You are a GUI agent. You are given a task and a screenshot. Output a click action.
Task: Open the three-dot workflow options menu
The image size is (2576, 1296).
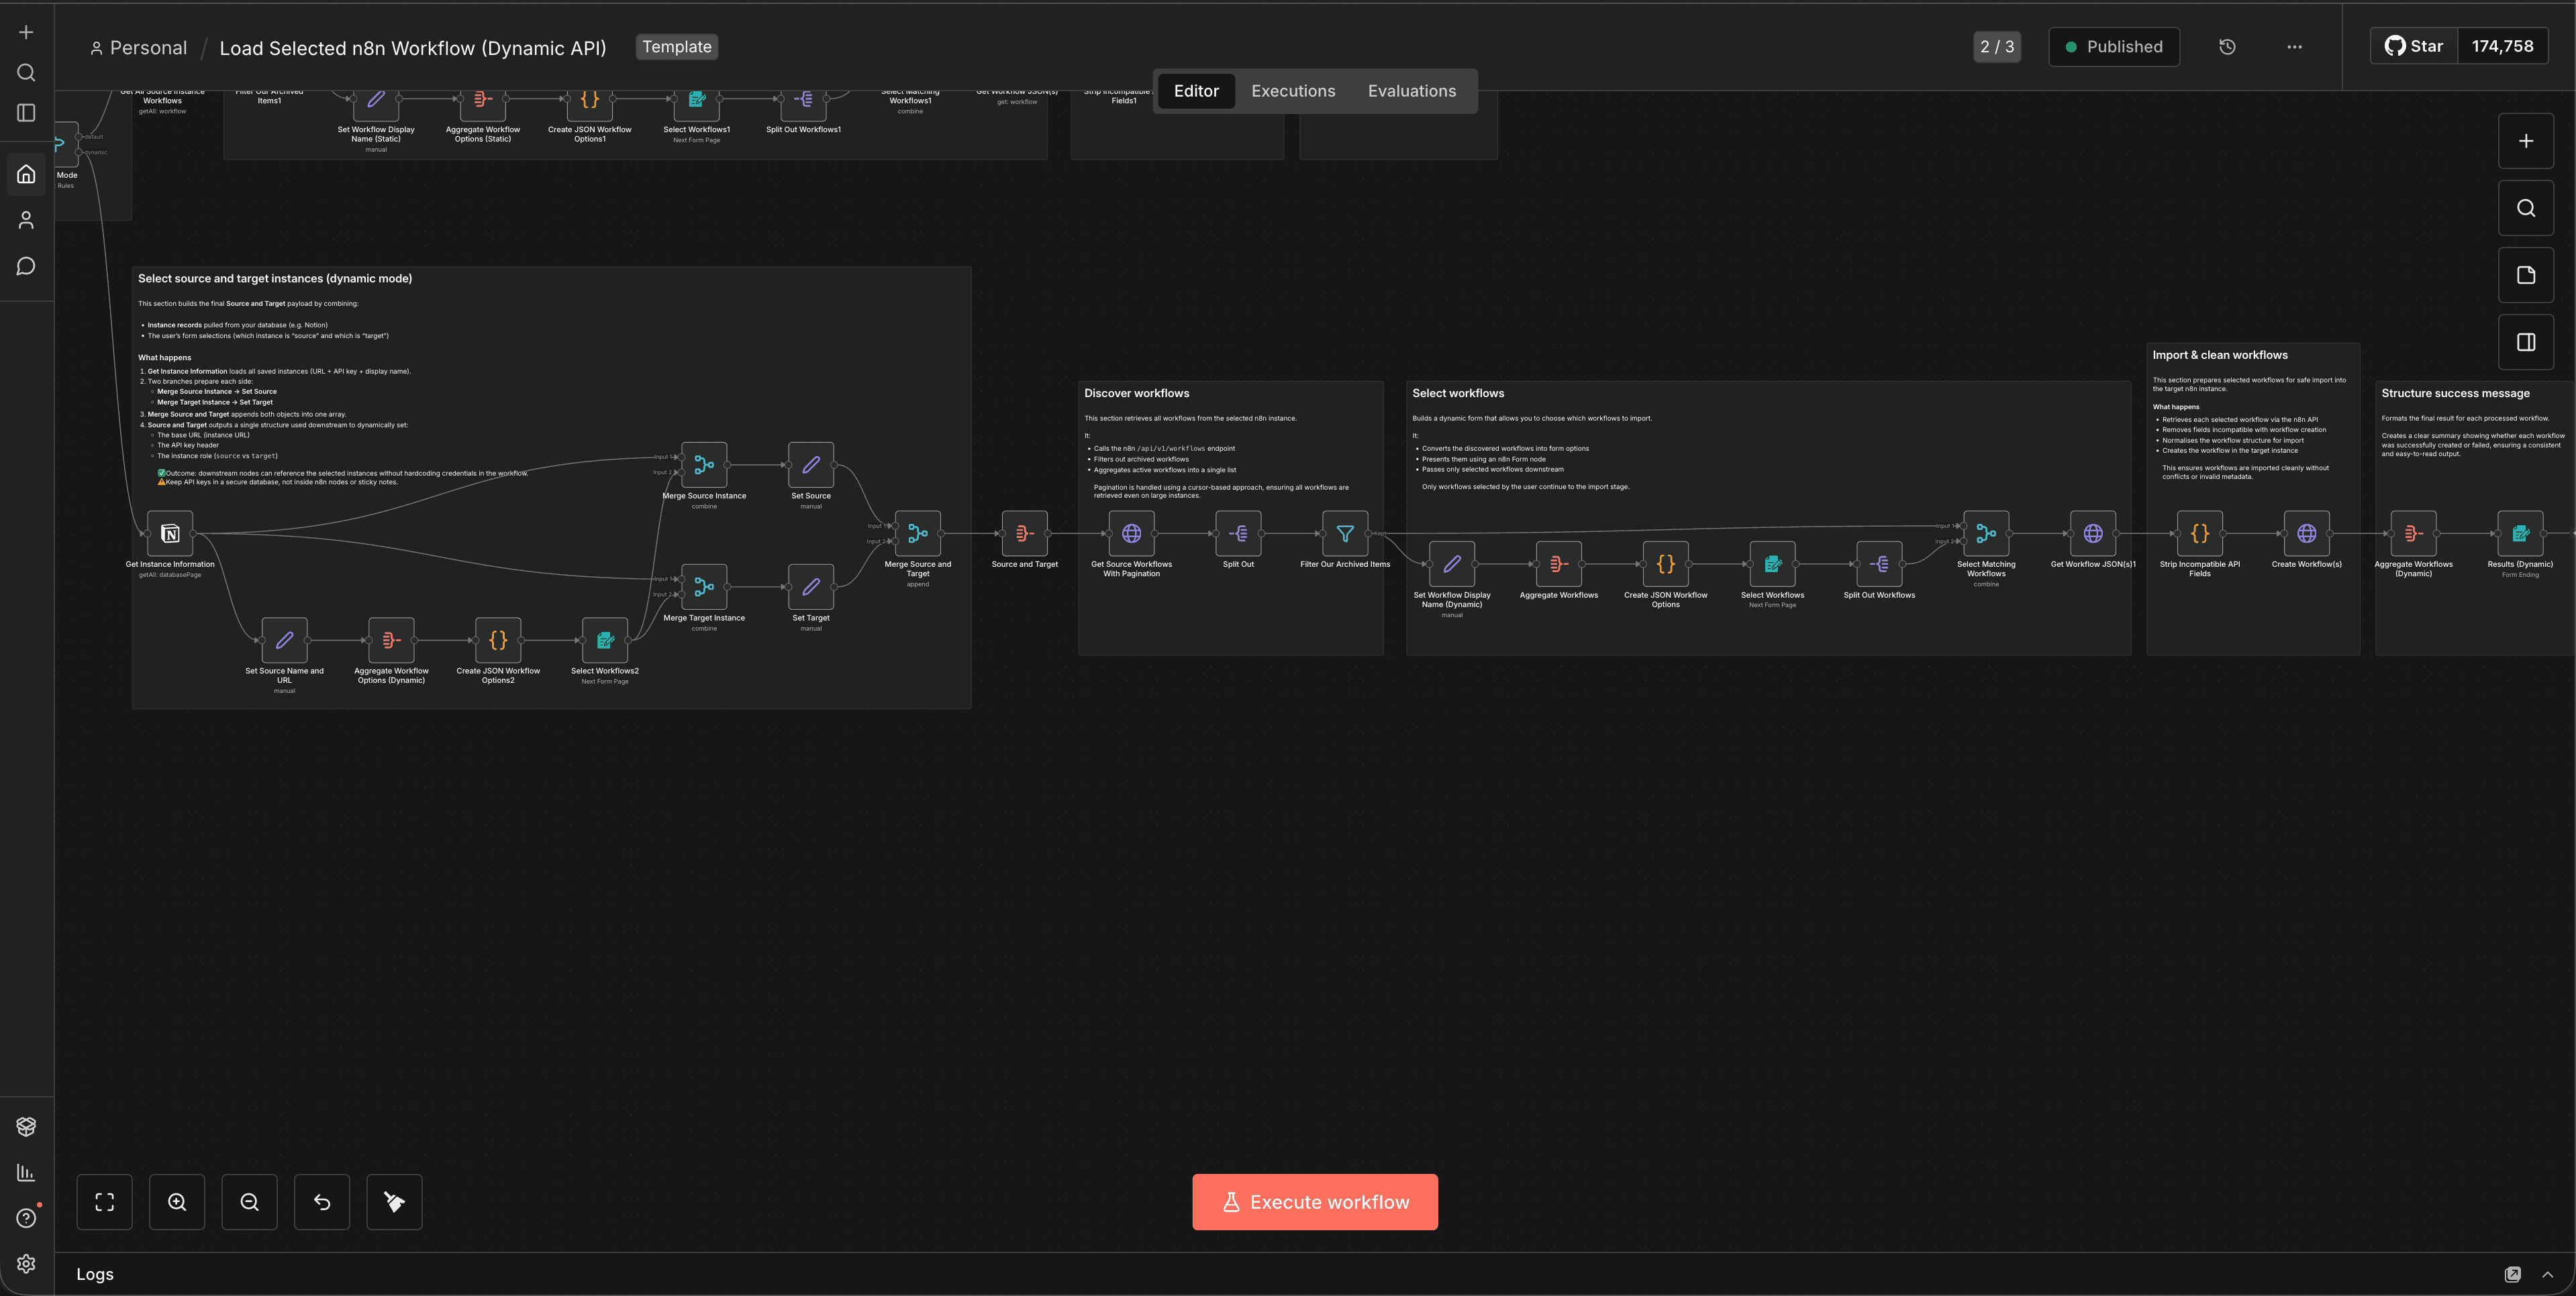click(x=2294, y=46)
